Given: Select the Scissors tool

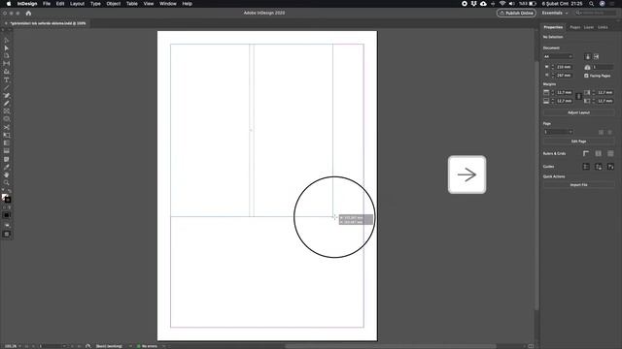Looking at the screenshot, I should tap(7, 127).
